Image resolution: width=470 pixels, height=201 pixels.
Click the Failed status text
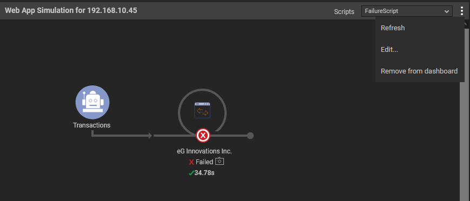point(204,162)
